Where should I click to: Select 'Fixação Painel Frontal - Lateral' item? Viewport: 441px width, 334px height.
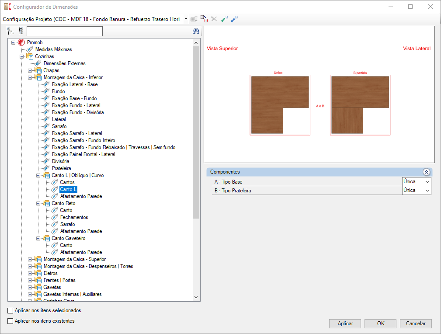coord(83,154)
